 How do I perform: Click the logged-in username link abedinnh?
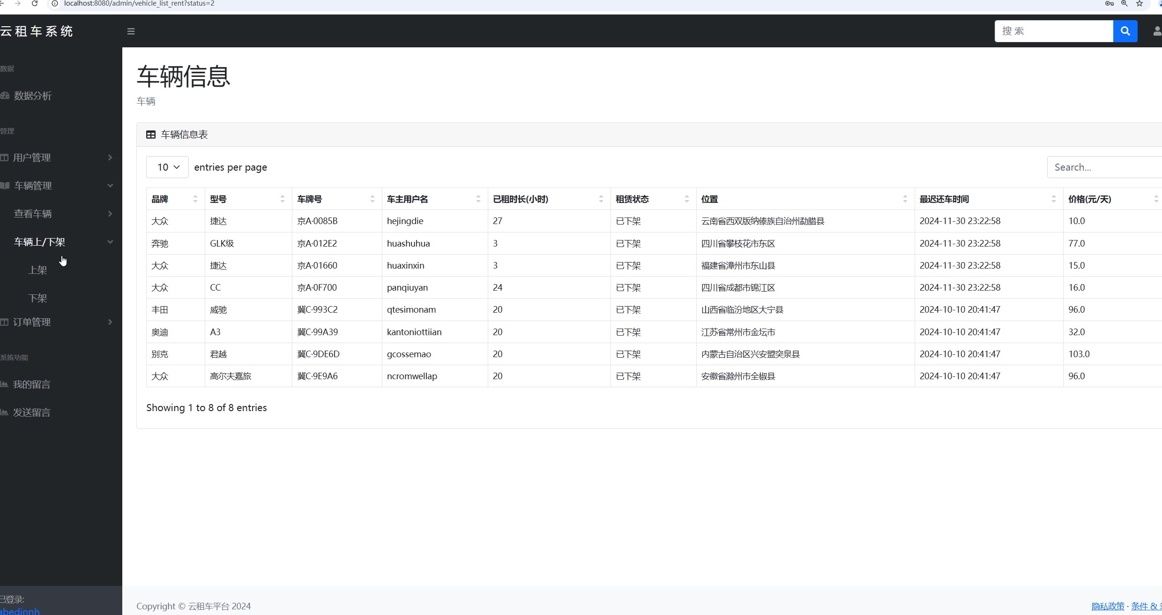pyautogui.click(x=20, y=611)
